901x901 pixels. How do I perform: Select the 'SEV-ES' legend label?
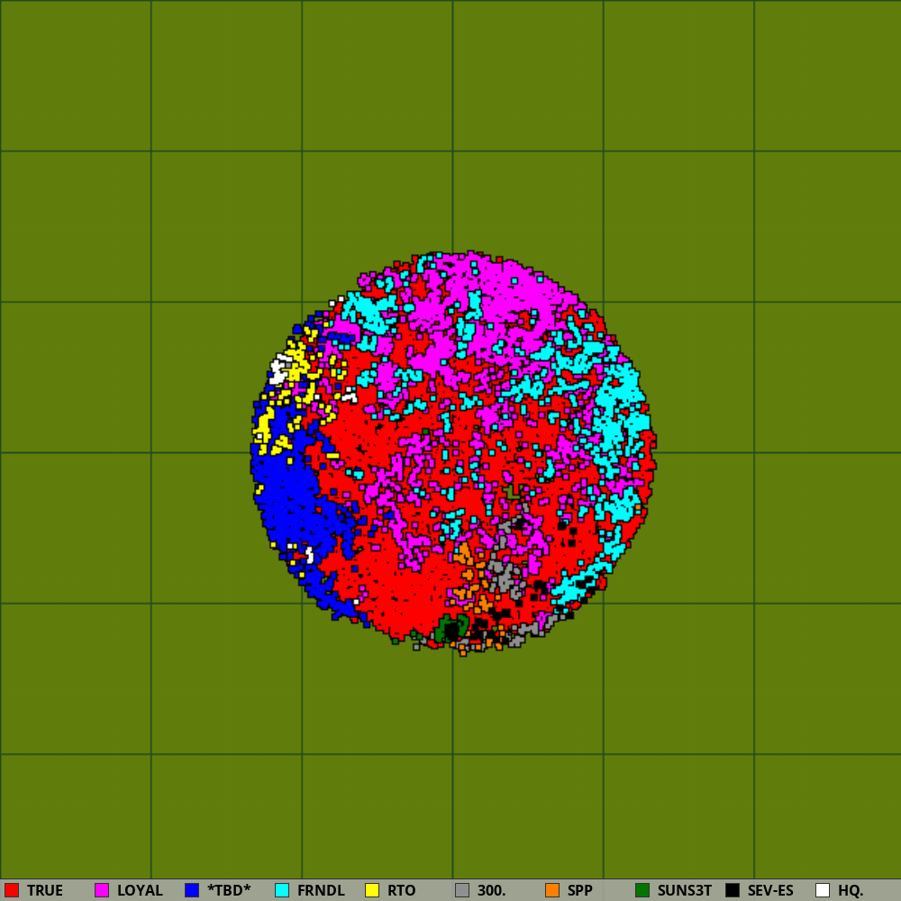[x=770, y=891]
